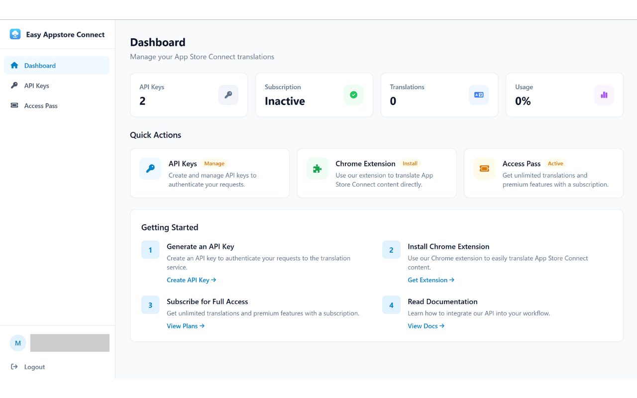Click step 3 number badge in Getting Started

[150, 305]
